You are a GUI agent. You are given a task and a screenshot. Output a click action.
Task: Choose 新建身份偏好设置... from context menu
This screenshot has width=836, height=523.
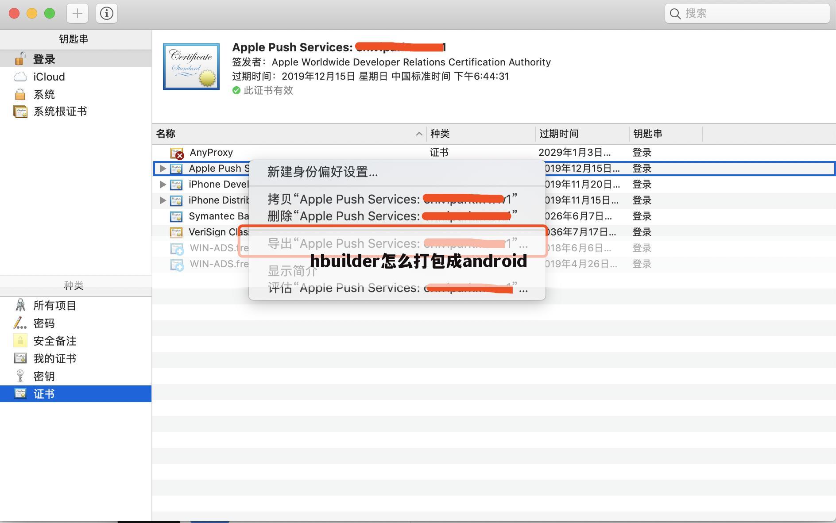pyautogui.click(x=397, y=172)
